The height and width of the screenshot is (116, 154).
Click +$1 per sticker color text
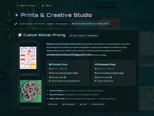(105, 81)
